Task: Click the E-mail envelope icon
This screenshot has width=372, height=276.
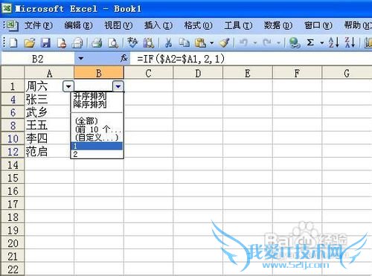Action: click(77, 42)
